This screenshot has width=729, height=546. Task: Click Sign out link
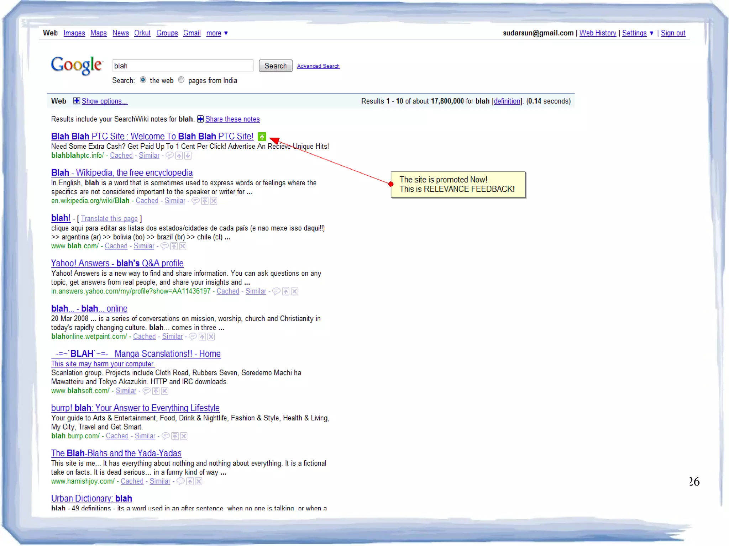click(x=673, y=33)
